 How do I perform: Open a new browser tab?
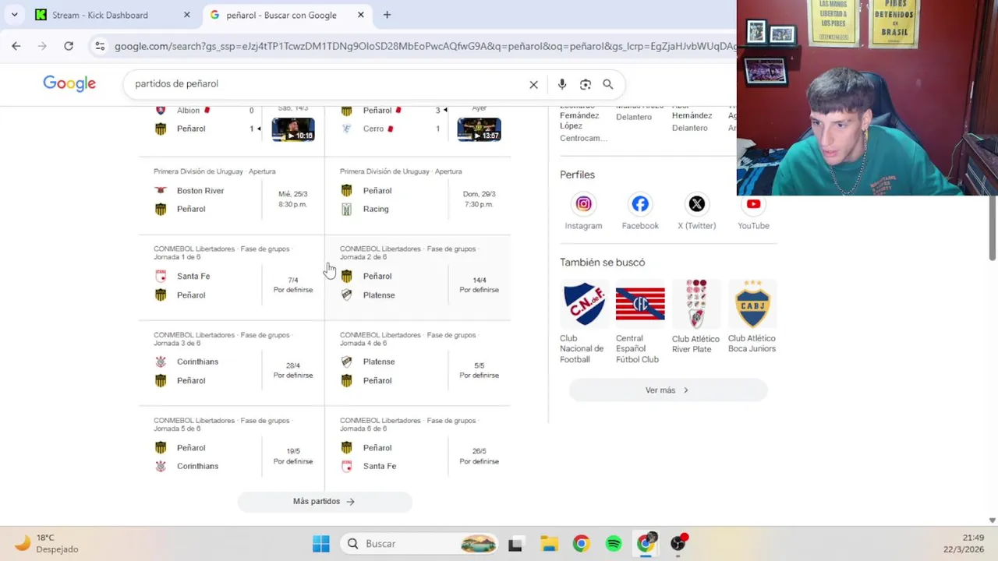387,15
